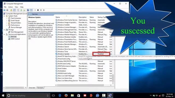Open the Windows Start menu
The width and height of the screenshot is (175, 98).
(x=3, y=96)
